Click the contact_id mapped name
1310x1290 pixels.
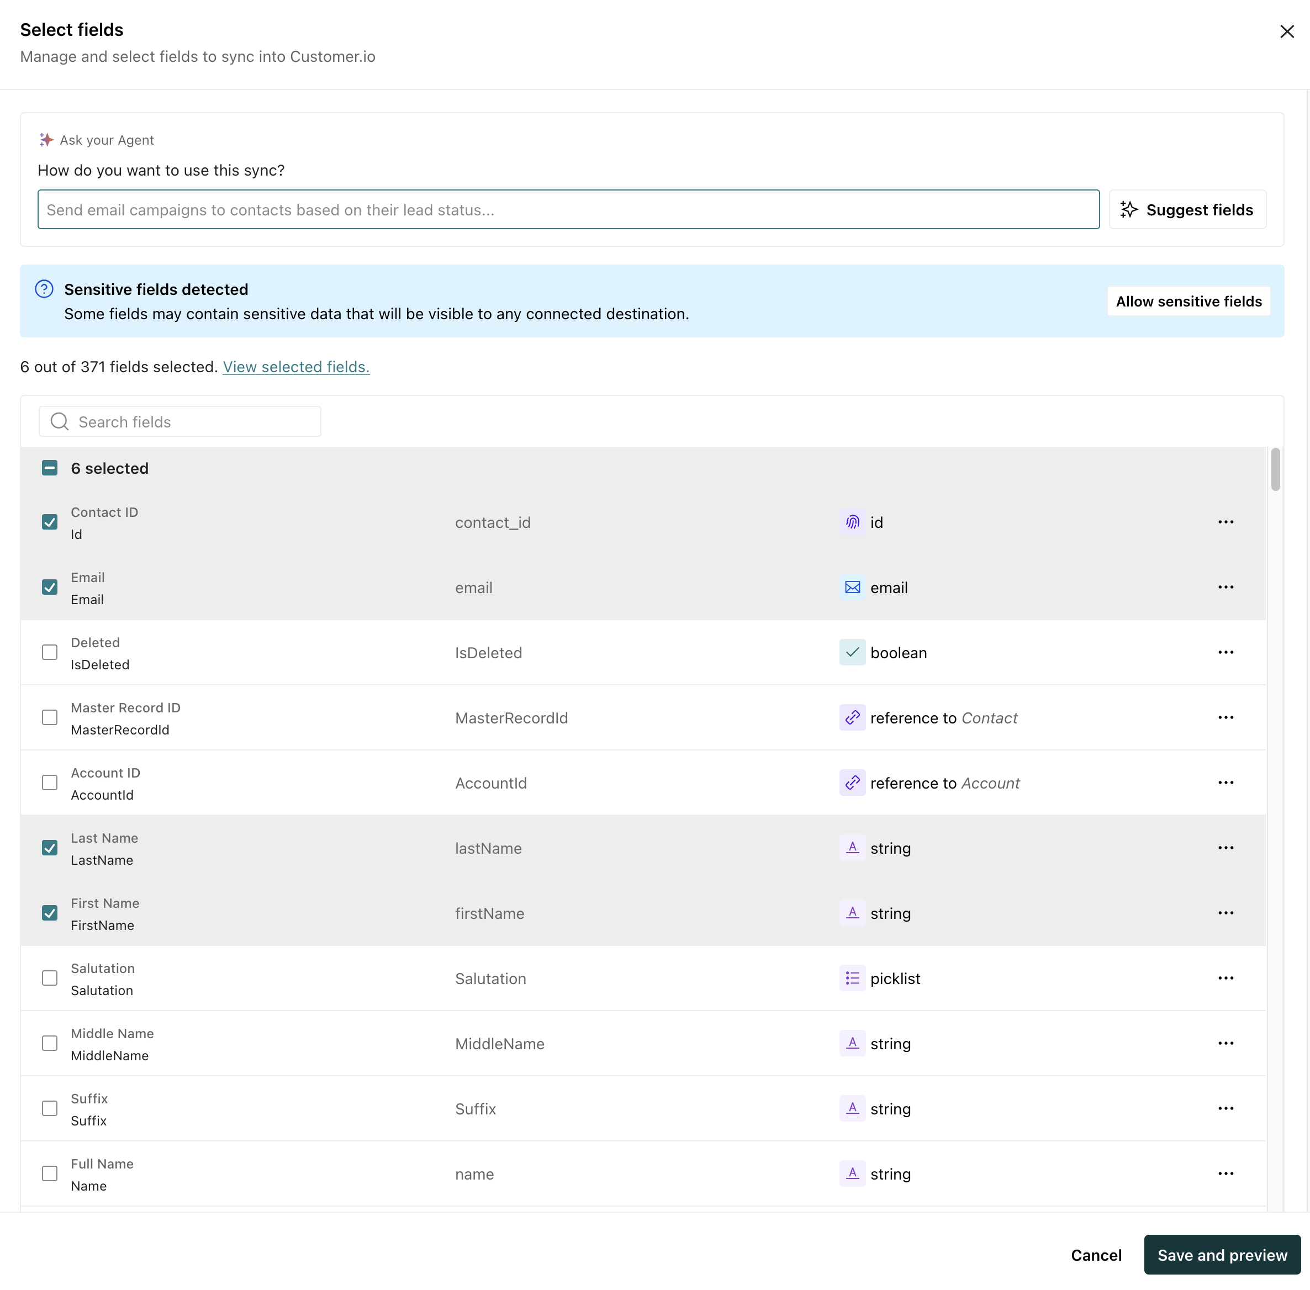[493, 522]
